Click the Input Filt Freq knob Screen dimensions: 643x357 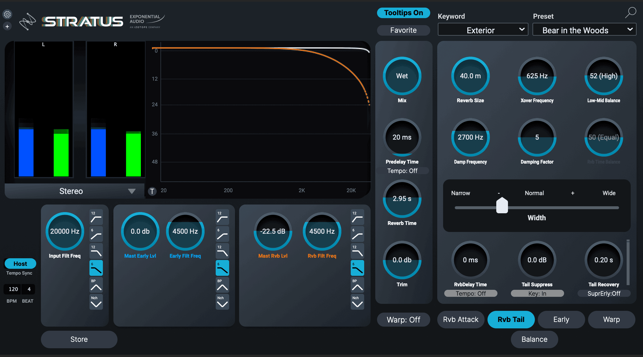click(65, 231)
